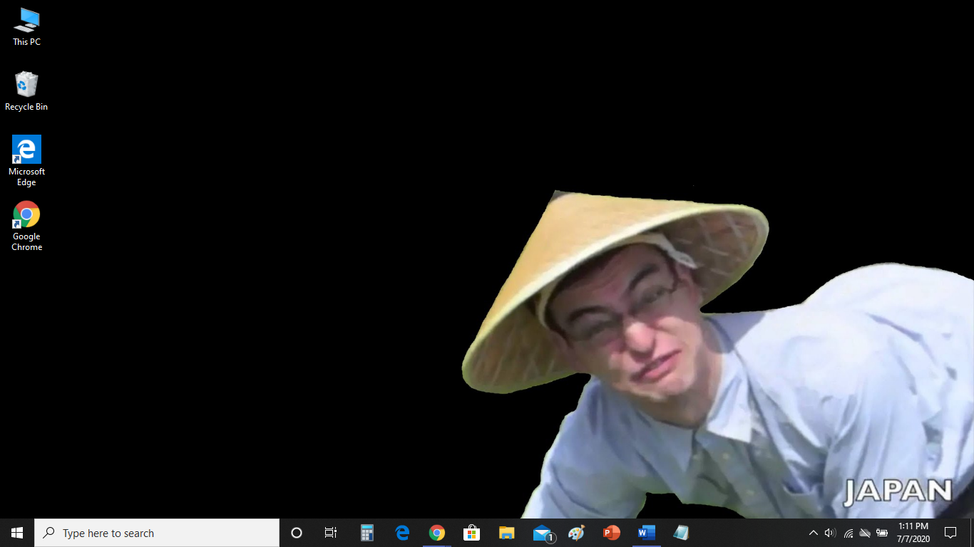
Task: Open battery status in system tray
Action: point(882,533)
